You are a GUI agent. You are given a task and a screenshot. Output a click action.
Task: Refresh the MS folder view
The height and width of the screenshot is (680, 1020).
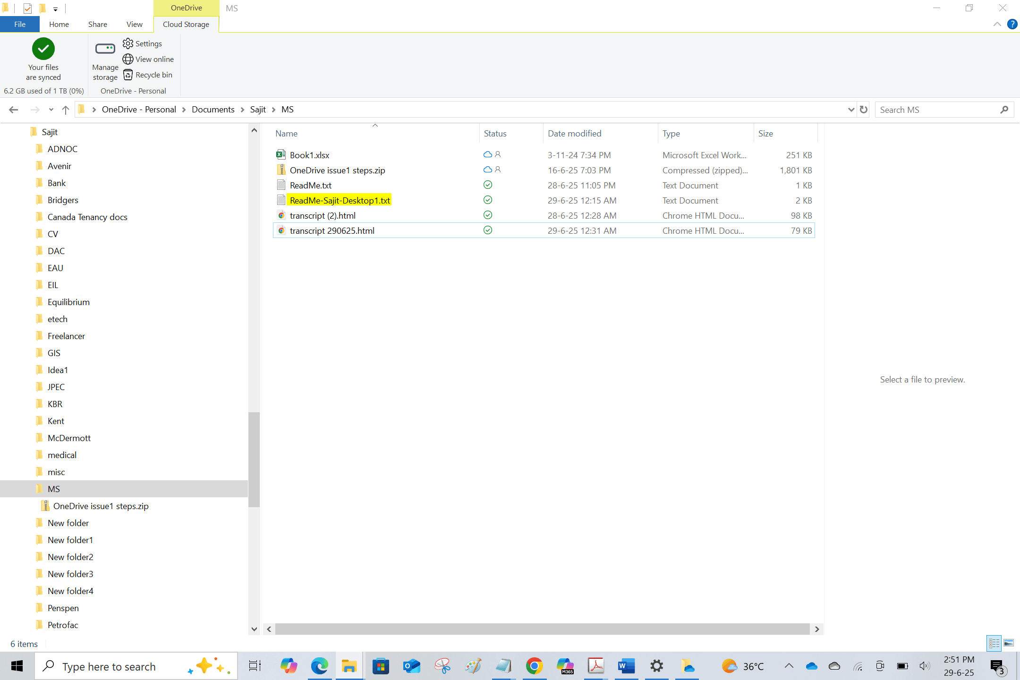[x=864, y=109]
